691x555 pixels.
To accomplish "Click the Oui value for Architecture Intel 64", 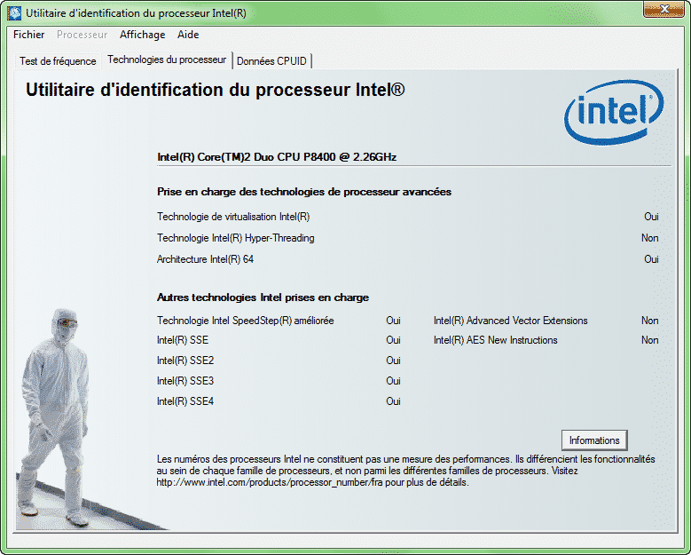I will (x=651, y=259).
